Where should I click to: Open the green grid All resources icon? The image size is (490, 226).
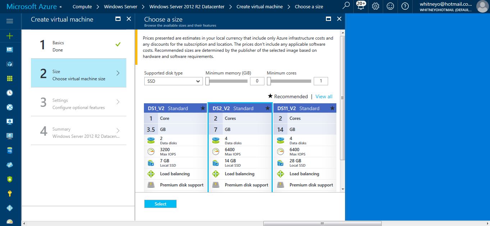click(x=10, y=78)
